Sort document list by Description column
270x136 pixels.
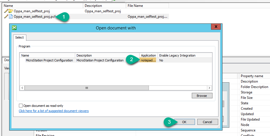coord(104,6)
